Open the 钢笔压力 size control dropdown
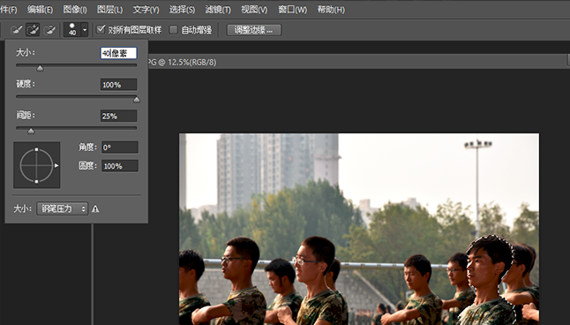 62,208
